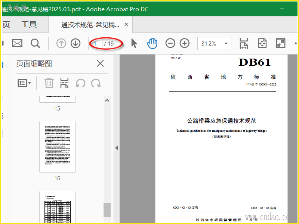Viewport: 299px width, 224px height.
Task: Go to previous page arrow
Action: [61, 43]
